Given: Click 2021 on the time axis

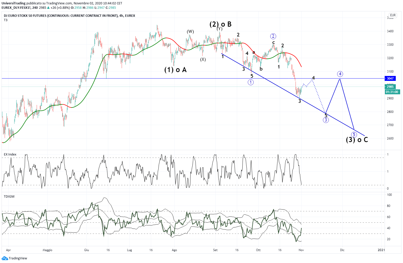Looking at the screenshot, I should pyautogui.click(x=381, y=250).
